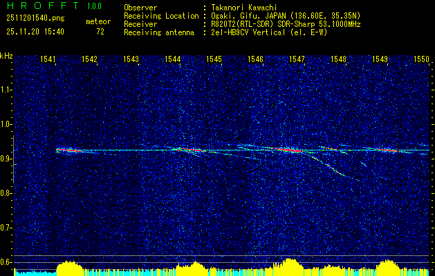This screenshot has width=435, height=276.
Task: Click the meteor count 72
Action: tap(100, 32)
